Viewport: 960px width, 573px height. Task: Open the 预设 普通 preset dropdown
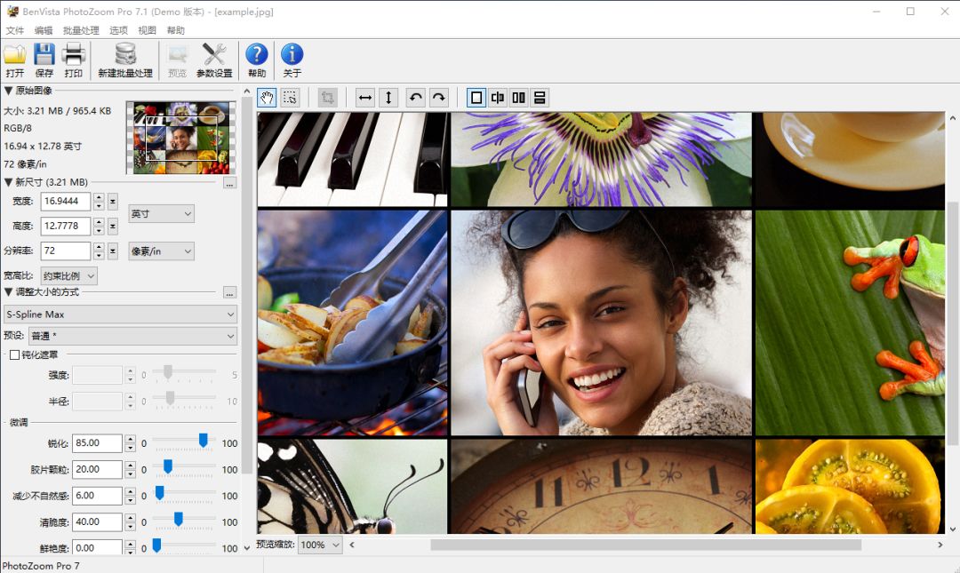tap(132, 336)
